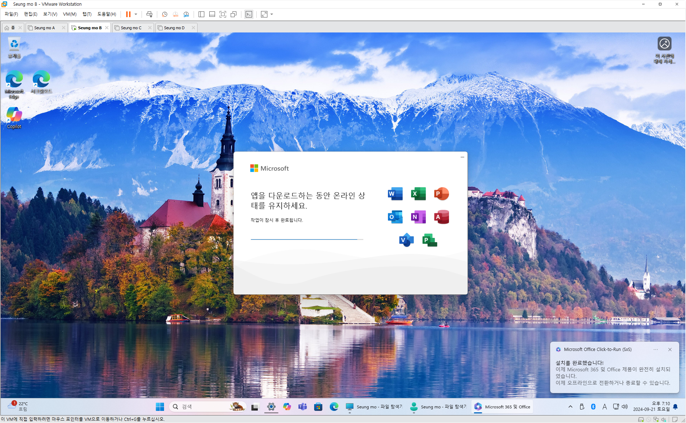The width and height of the screenshot is (686, 423).
Task: Click the Office download progress bar
Action: pyautogui.click(x=307, y=239)
